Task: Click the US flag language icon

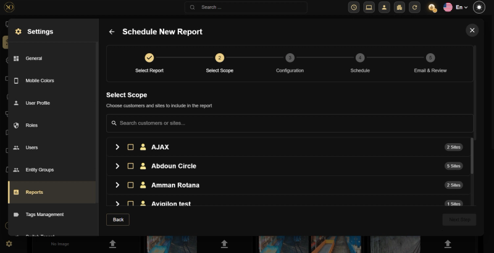Action: pyautogui.click(x=448, y=7)
